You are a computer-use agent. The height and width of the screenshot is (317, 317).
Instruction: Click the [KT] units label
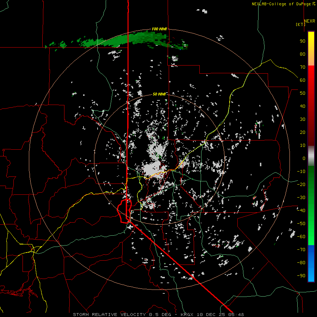(x=301, y=24)
